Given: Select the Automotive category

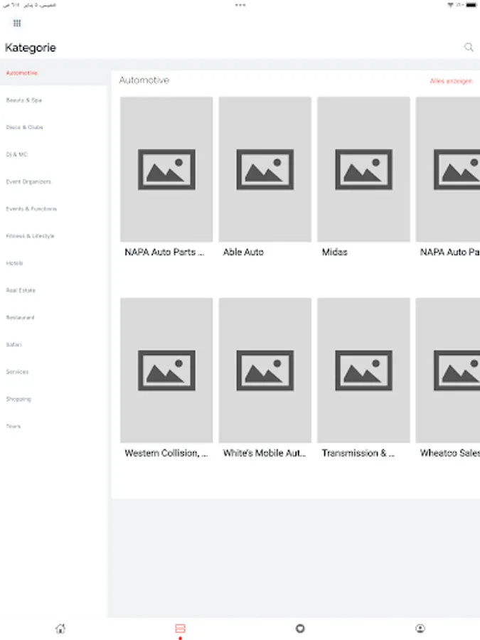Looking at the screenshot, I should 53,73.
